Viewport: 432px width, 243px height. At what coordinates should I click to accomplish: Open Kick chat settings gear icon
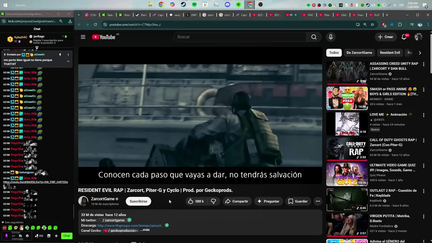tap(56, 236)
